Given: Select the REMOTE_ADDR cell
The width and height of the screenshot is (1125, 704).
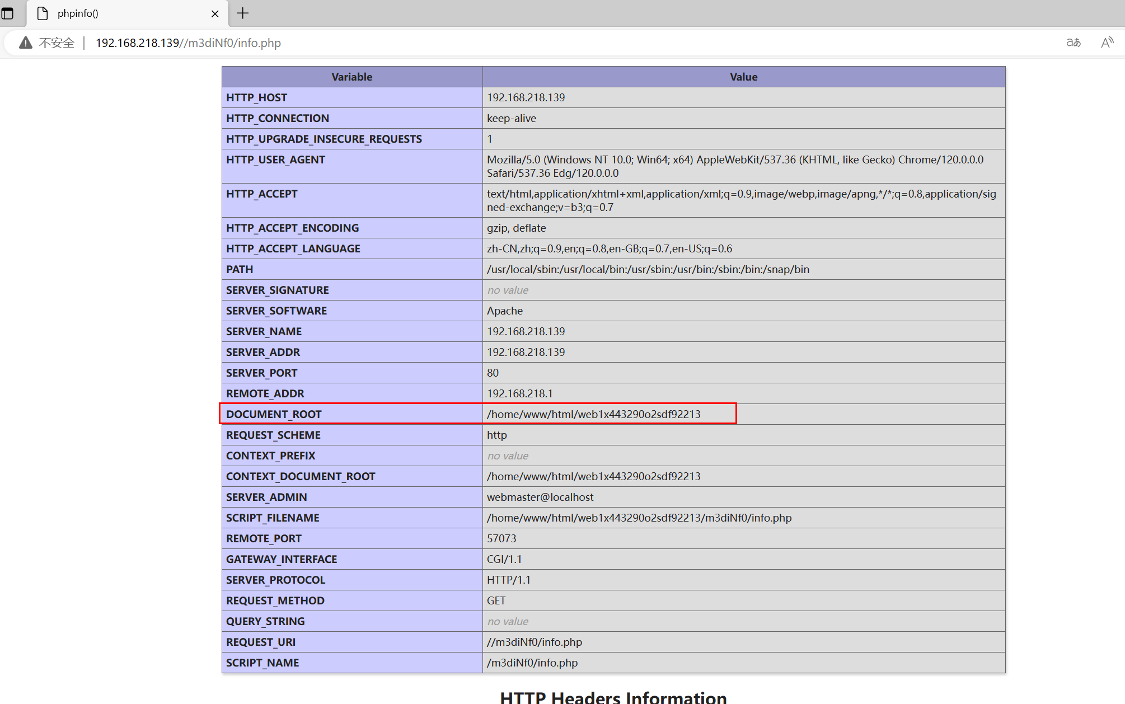Looking at the screenshot, I should 352,393.
